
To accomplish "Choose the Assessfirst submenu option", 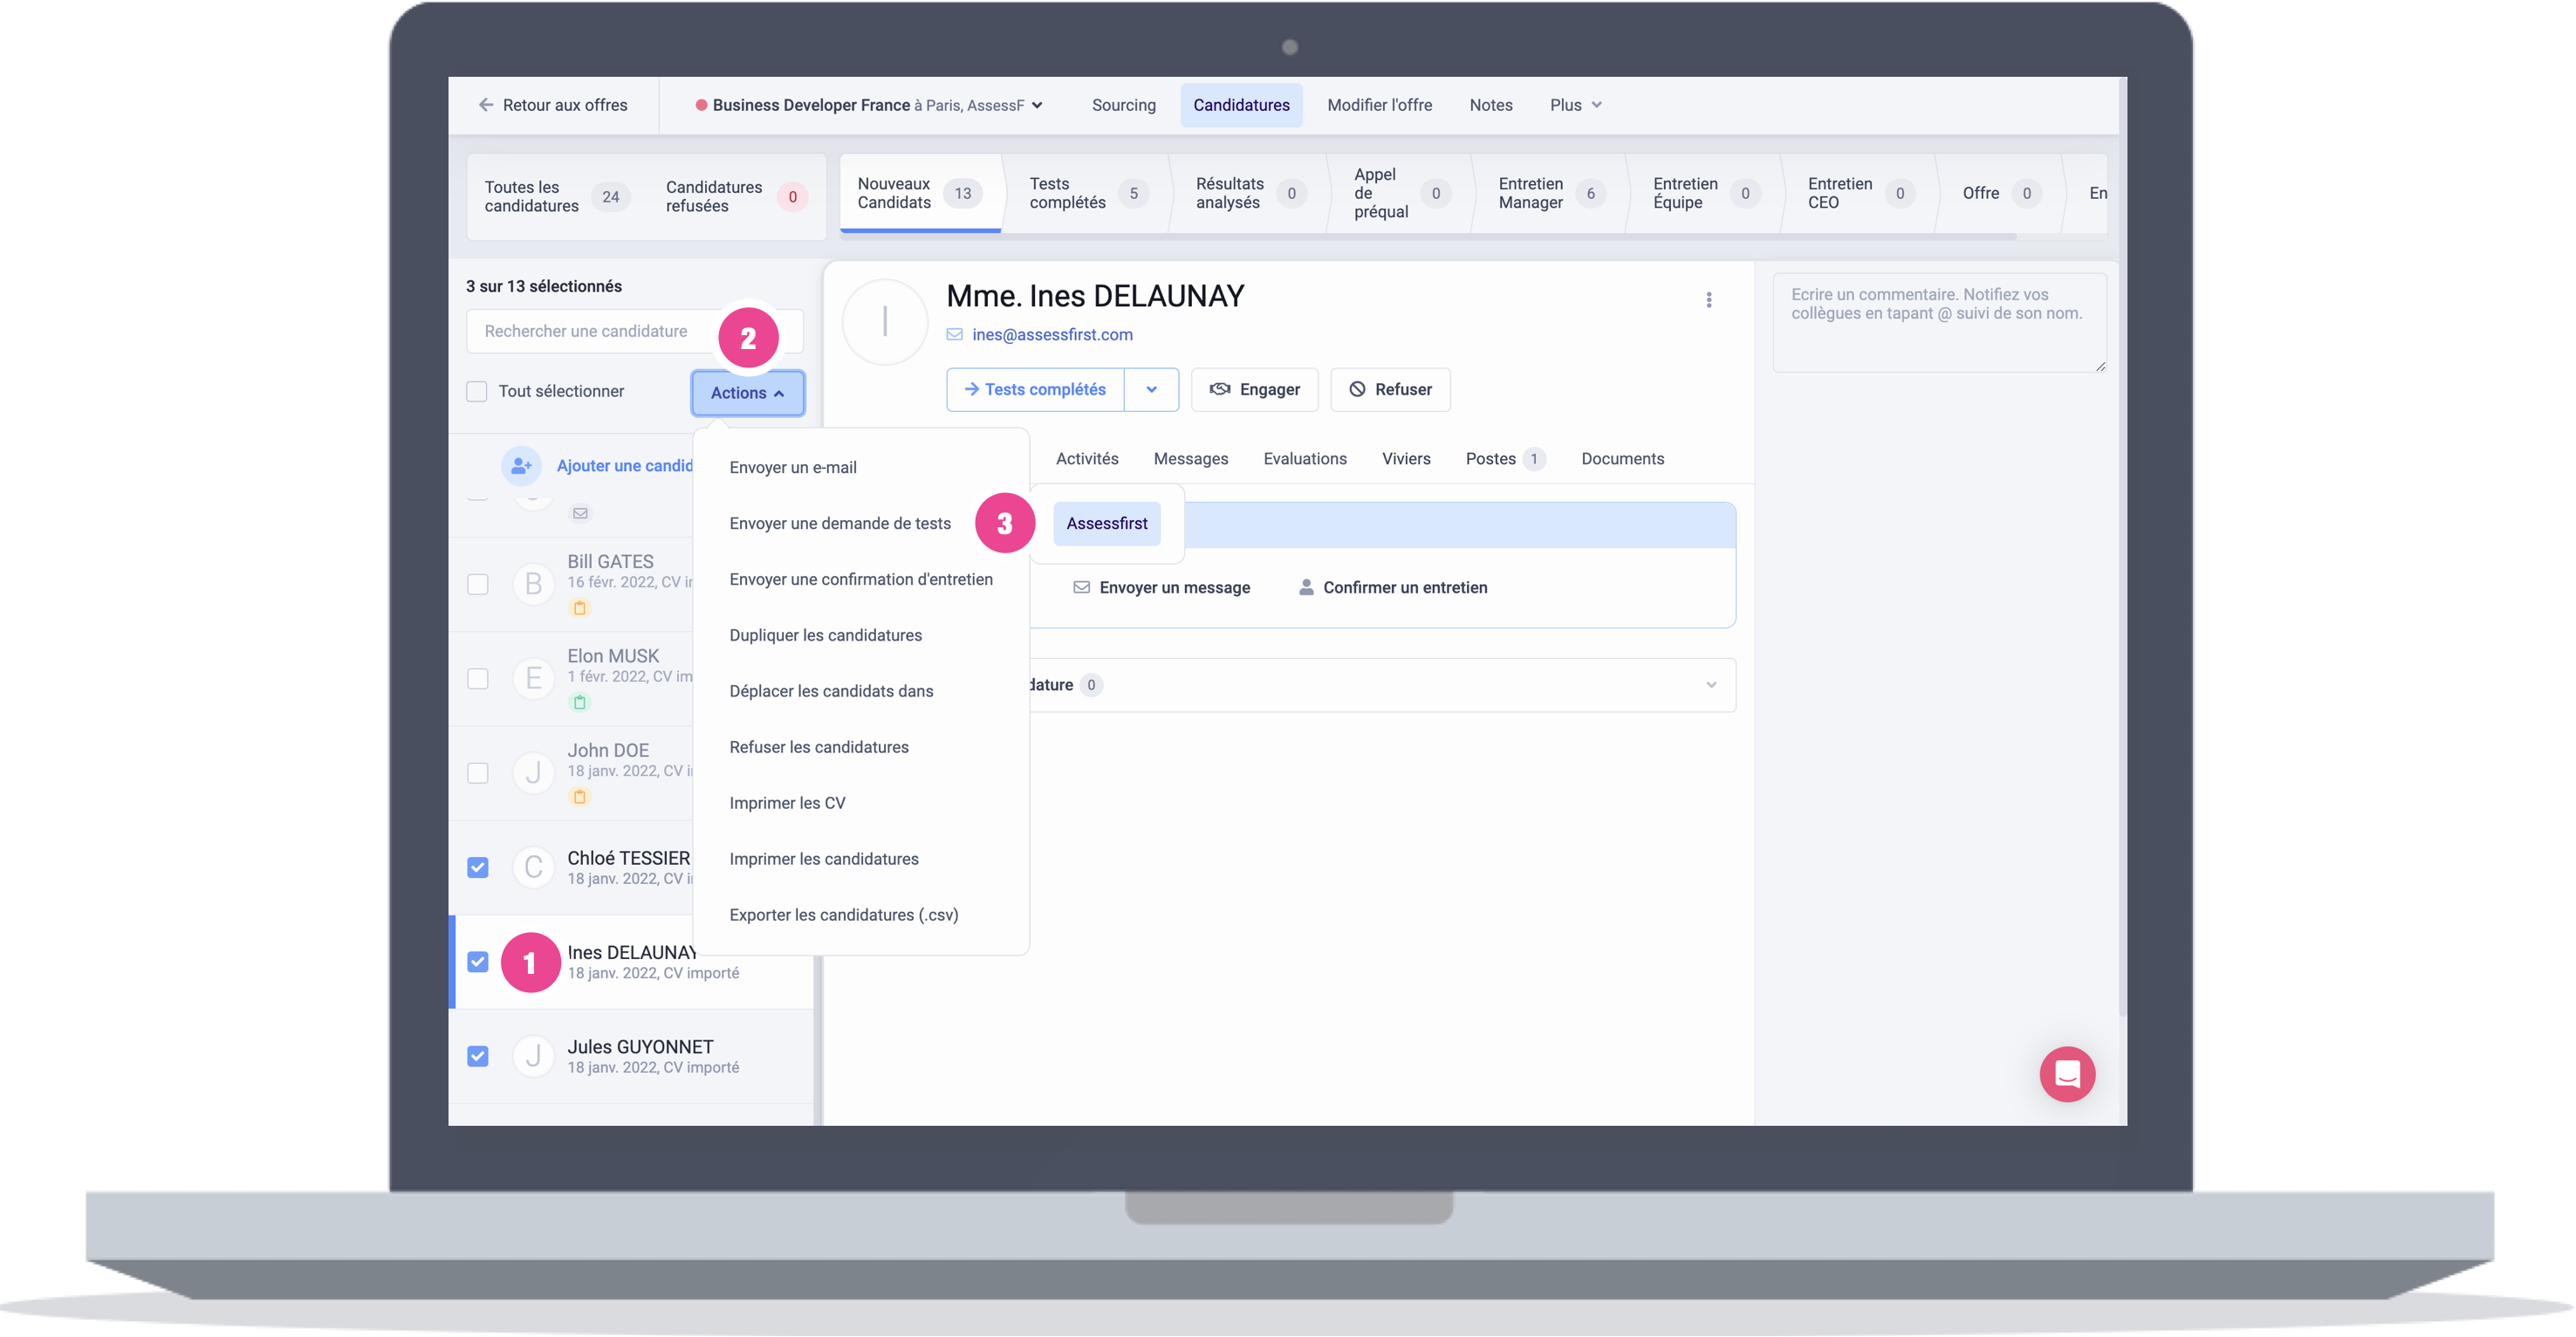I will (1106, 524).
